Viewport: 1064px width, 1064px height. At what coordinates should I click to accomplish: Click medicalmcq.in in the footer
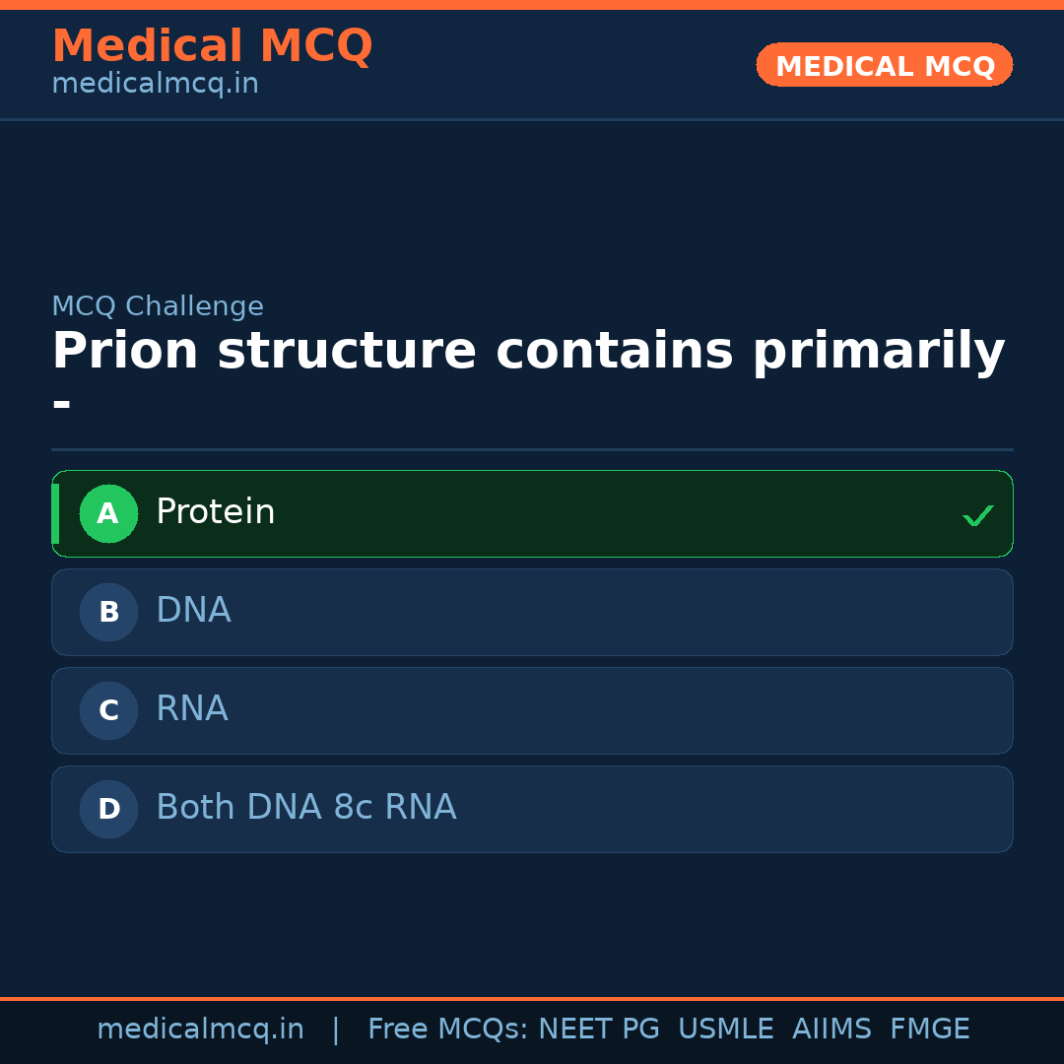200,1029
